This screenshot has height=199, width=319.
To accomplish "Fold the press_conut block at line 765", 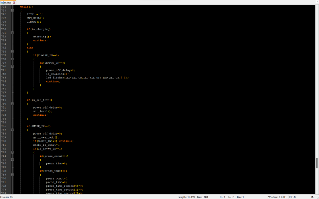I will [x=12, y=160].
